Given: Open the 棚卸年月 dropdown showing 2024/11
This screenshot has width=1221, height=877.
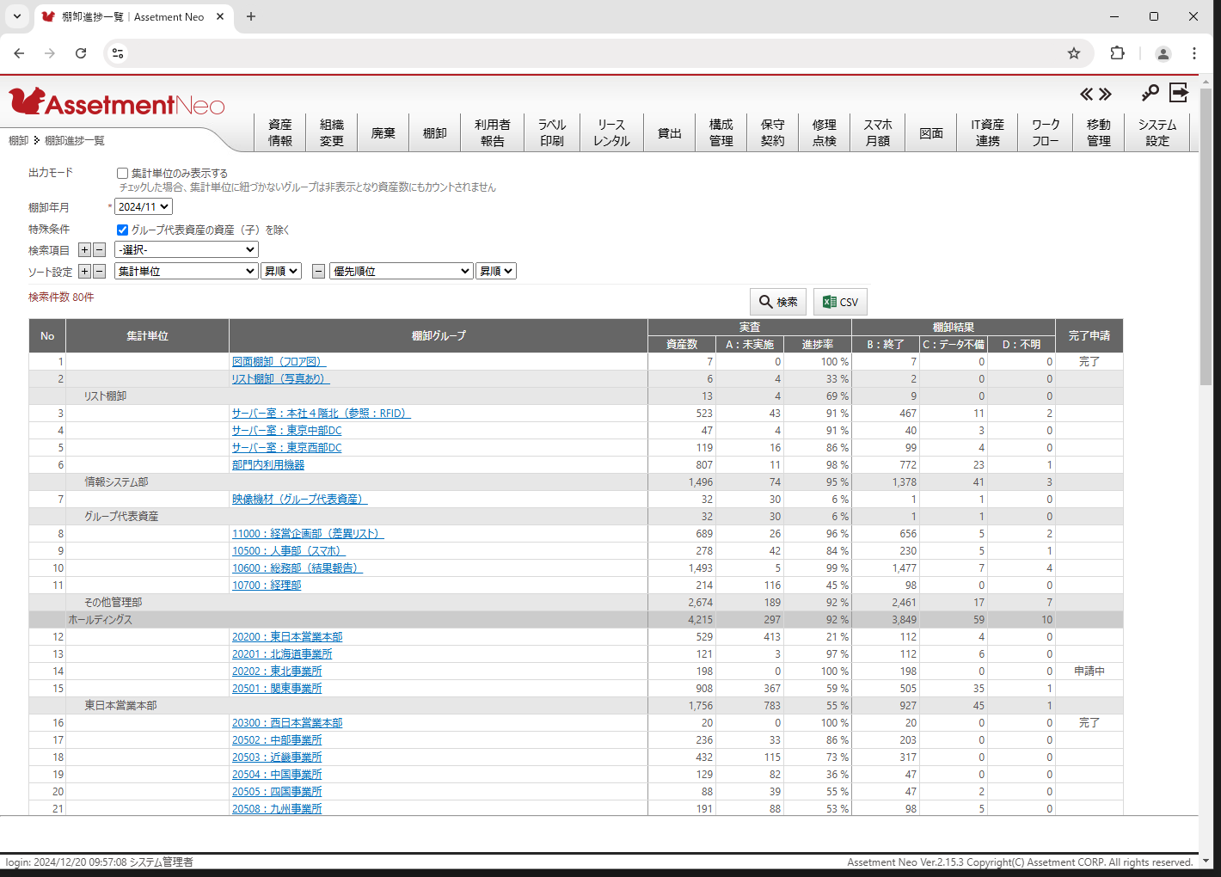Looking at the screenshot, I should click(x=143, y=206).
